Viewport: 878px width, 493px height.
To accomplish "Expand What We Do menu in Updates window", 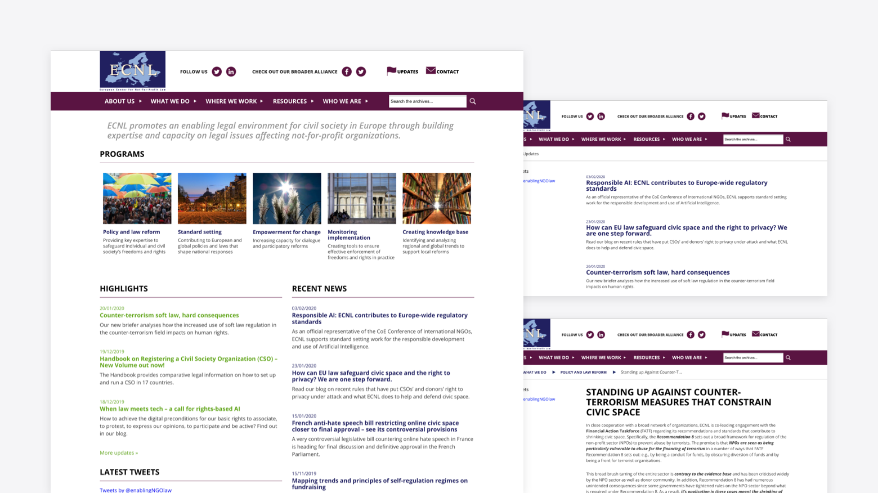I will pos(557,139).
